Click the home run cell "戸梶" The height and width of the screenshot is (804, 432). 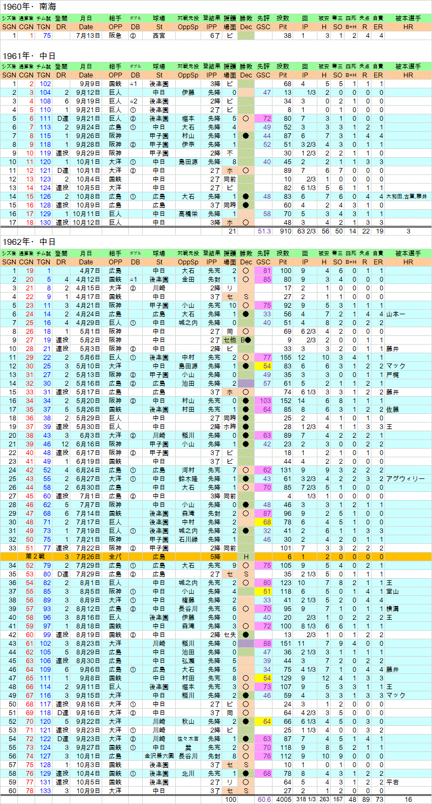pyautogui.click(x=393, y=374)
